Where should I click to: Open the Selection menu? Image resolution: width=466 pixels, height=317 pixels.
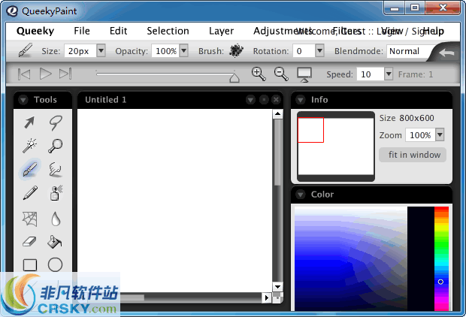pyautogui.click(x=168, y=31)
